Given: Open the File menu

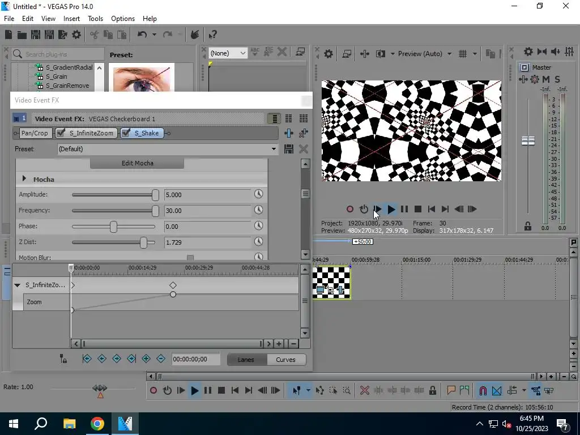Looking at the screenshot, I should (9, 19).
